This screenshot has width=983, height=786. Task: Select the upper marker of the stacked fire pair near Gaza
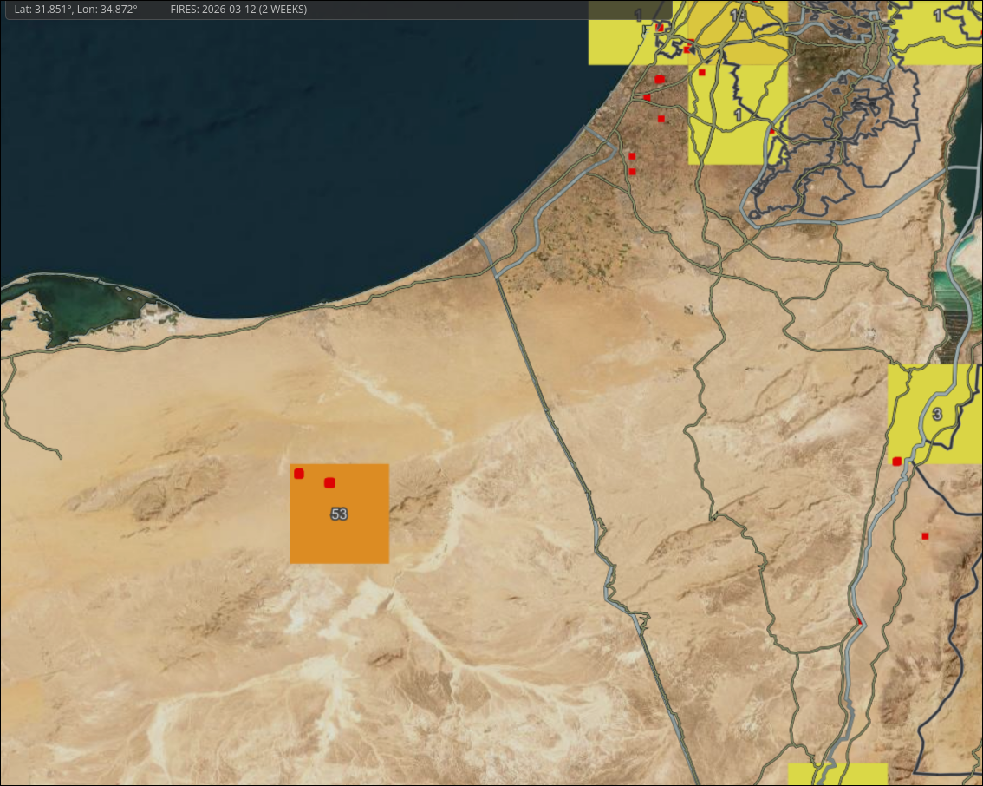coord(632,156)
